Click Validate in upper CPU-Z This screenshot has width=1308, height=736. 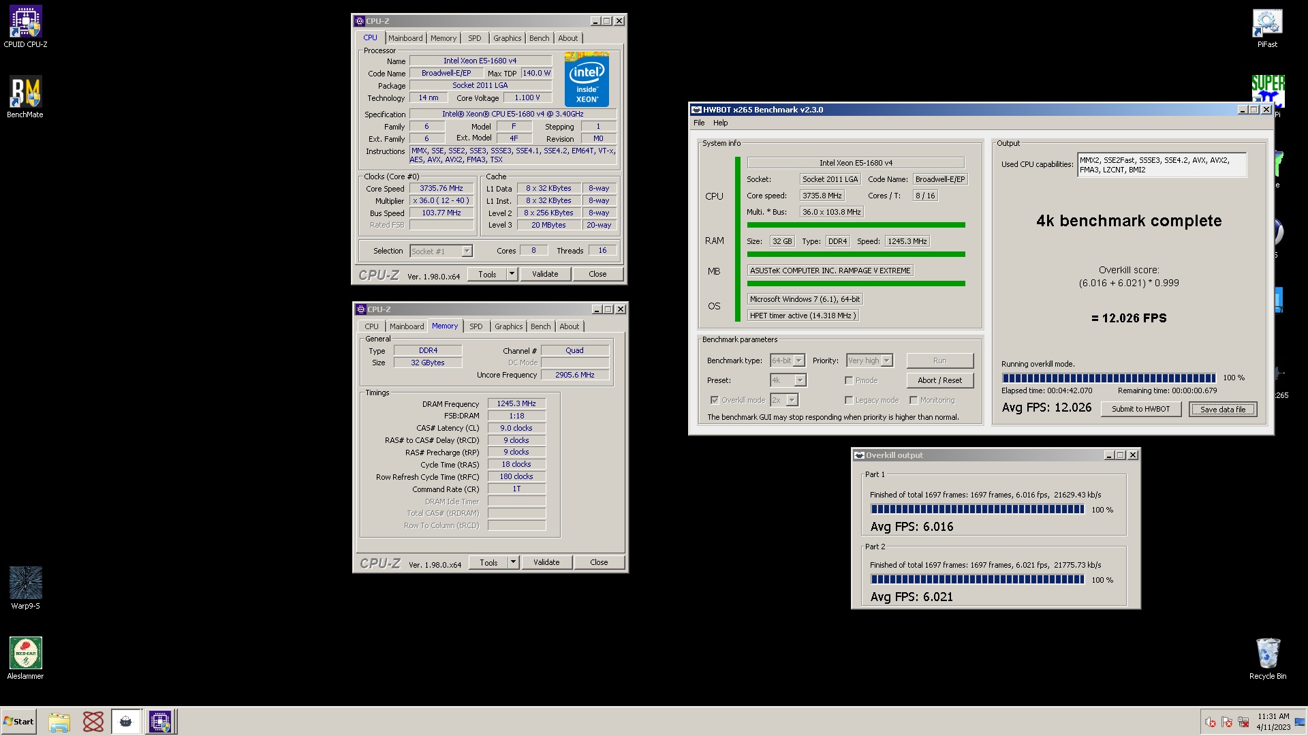(x=545, y=274)
